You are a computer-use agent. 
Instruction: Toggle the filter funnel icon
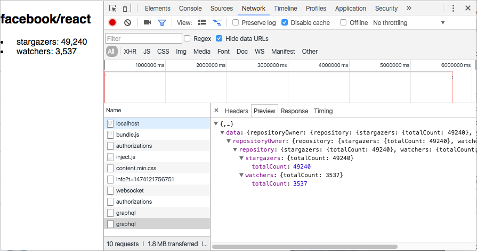point(162,23)
